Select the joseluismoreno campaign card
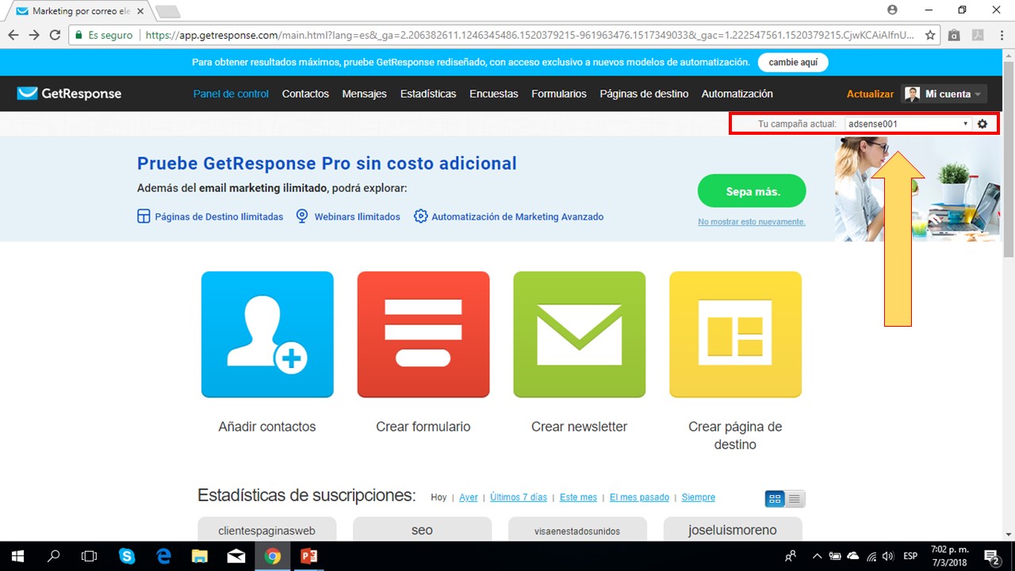Image resolution: width=1015 pixels, height=571 pixels. point(733,529)
